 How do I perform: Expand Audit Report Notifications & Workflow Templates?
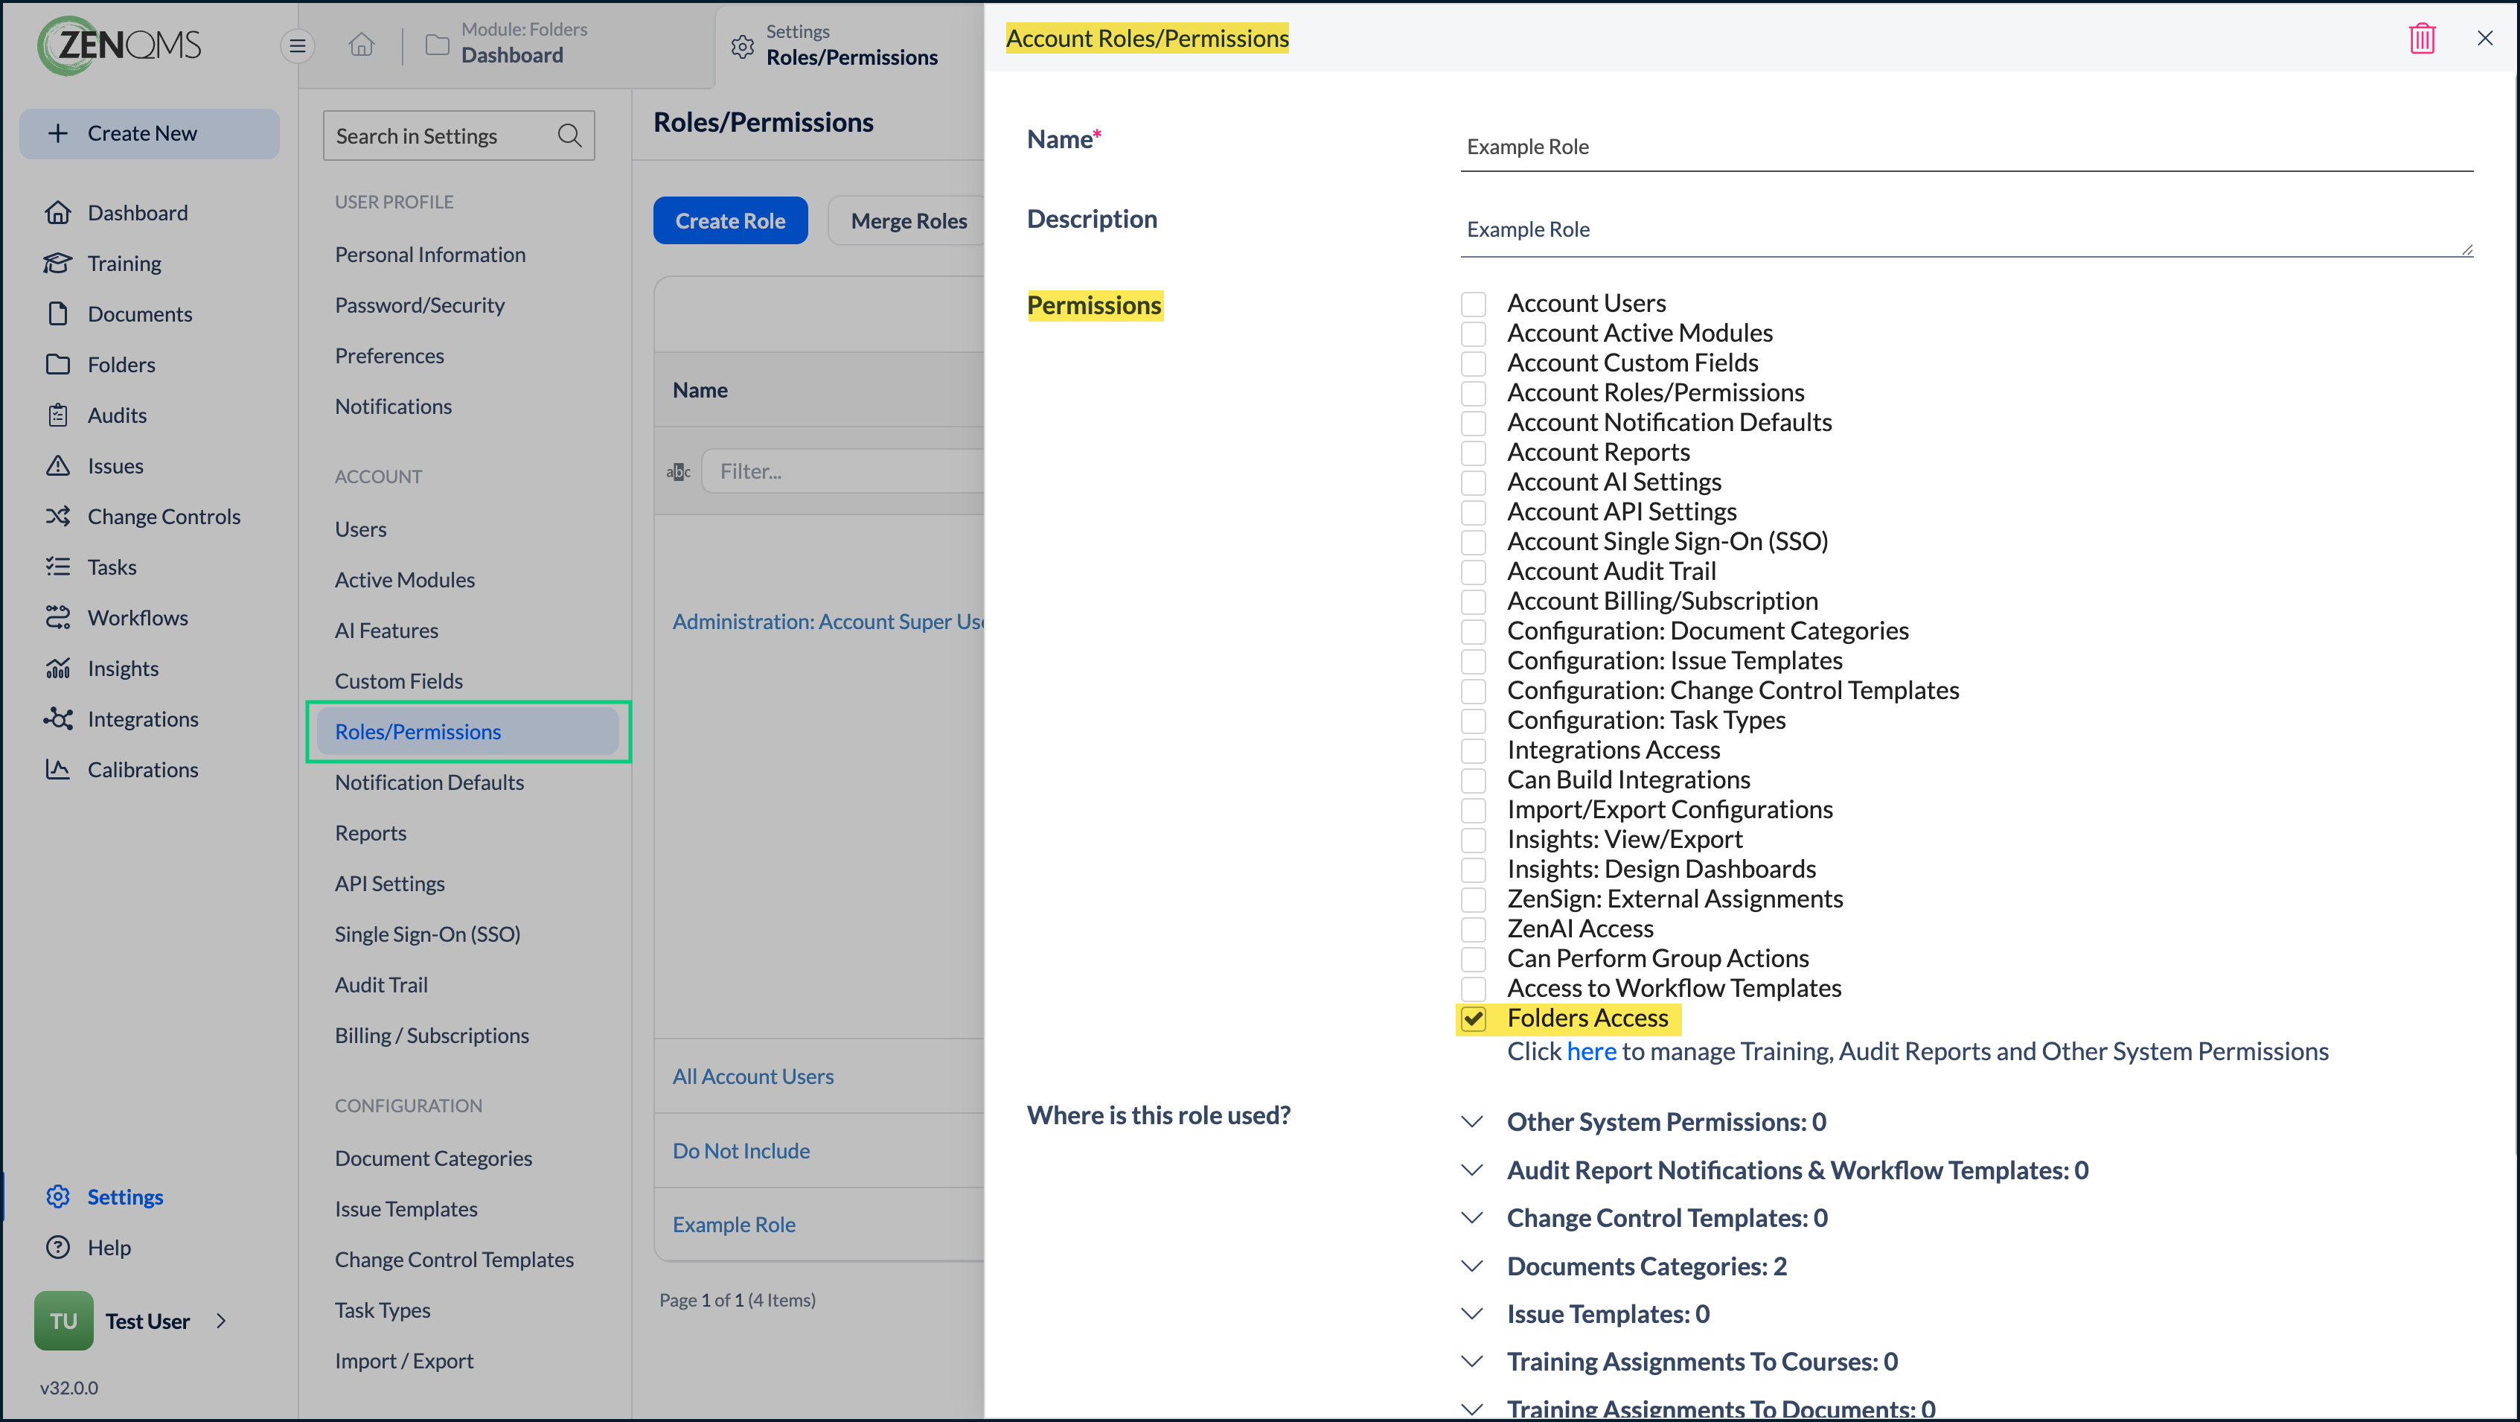(x=1471, y=1170)
